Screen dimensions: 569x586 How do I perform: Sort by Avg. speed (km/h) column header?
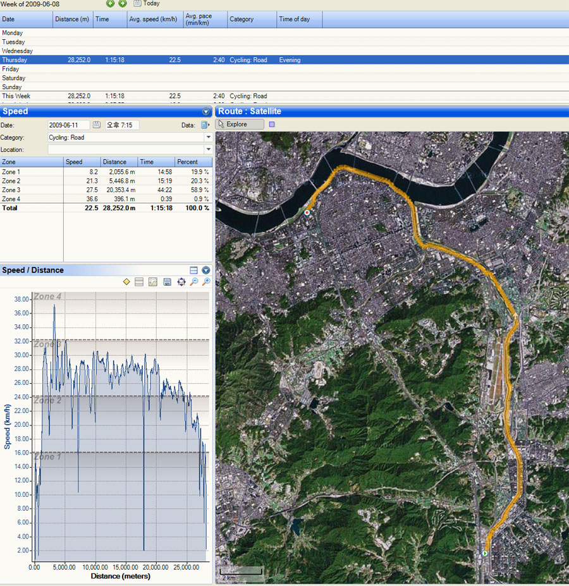pyautogui.click(x=155, y=20)
